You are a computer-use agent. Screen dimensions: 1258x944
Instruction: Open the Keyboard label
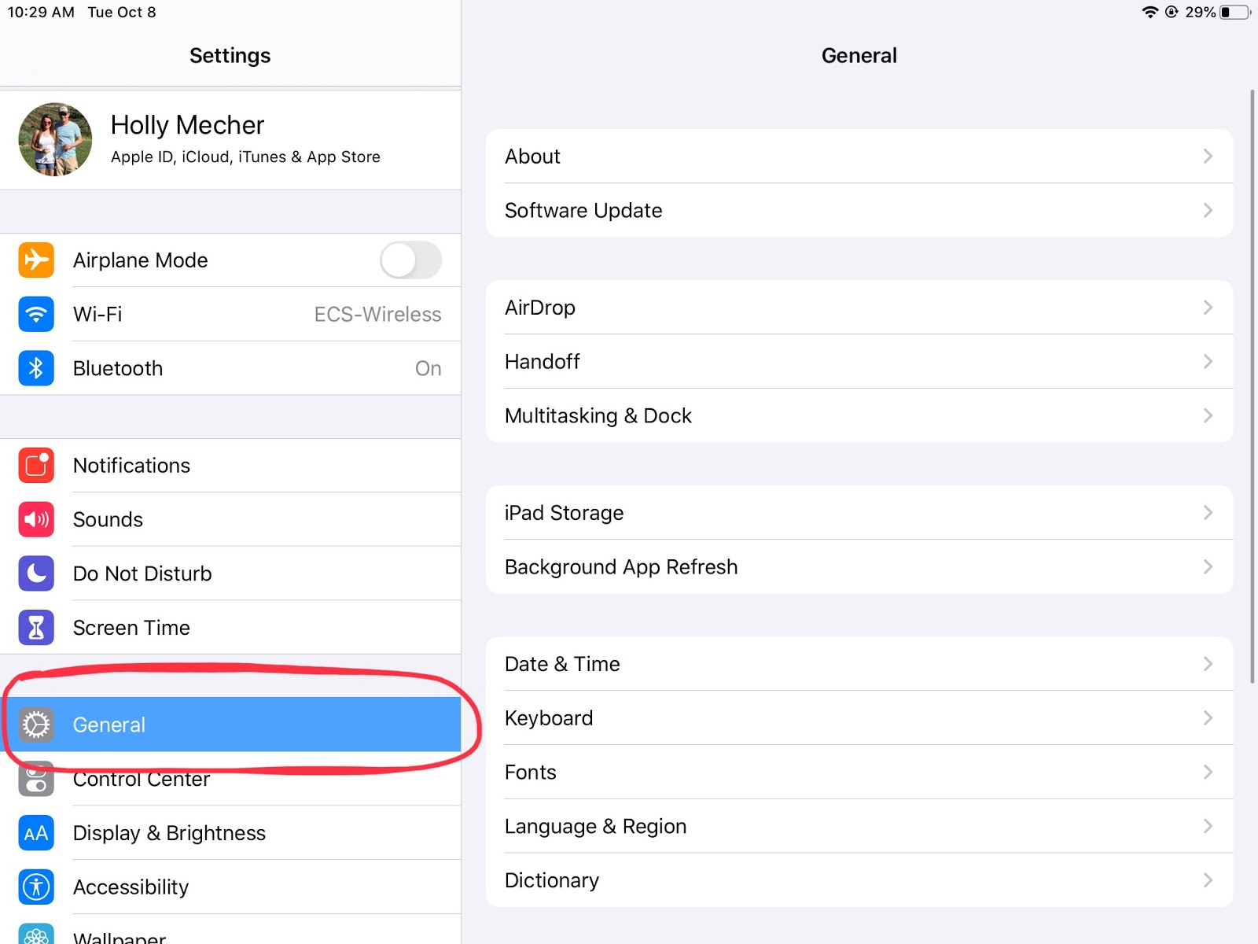pyautogui.click(x=549, y=718)
